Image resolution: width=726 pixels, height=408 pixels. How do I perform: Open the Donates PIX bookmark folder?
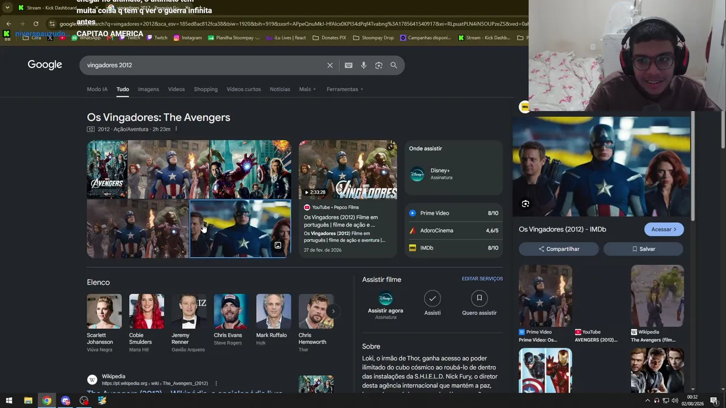click(x=330, y=38)
